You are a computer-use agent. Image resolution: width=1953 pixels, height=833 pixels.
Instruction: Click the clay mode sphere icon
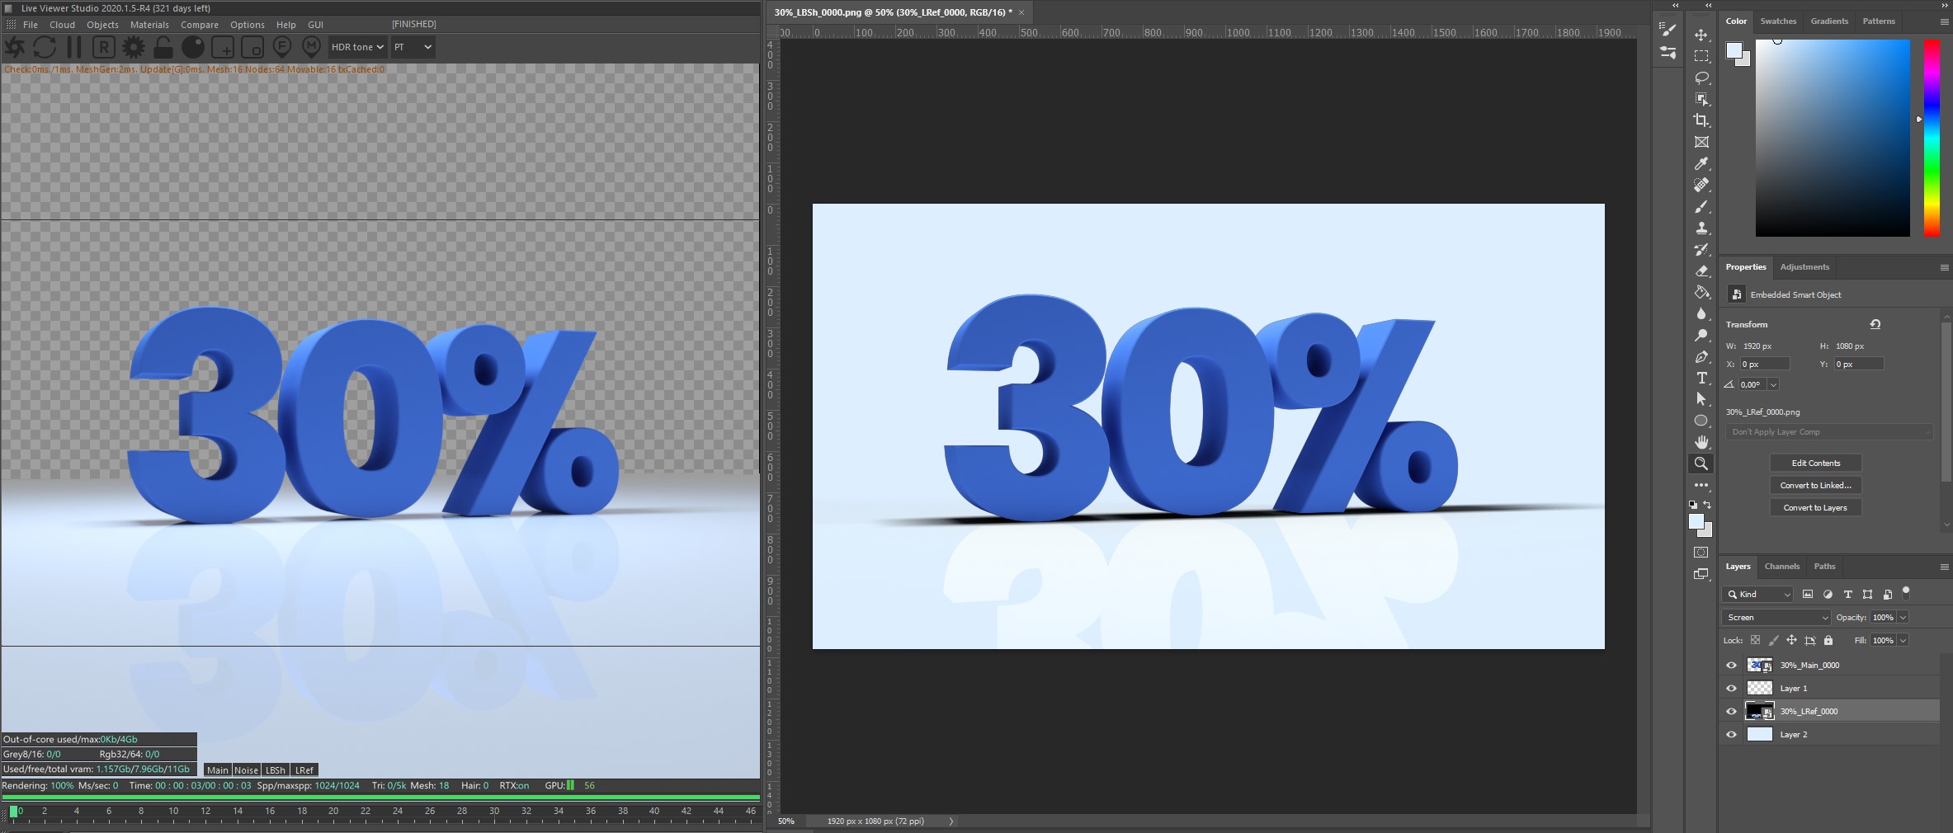pos(193,47)
